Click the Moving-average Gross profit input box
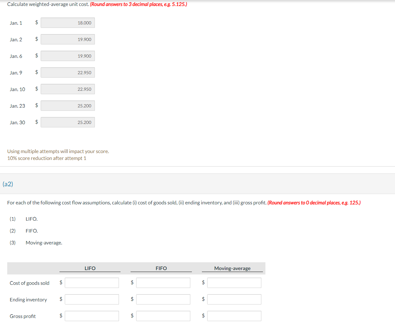Image resolution: width=395 pixels, height=328 pixels. [234, 316]
